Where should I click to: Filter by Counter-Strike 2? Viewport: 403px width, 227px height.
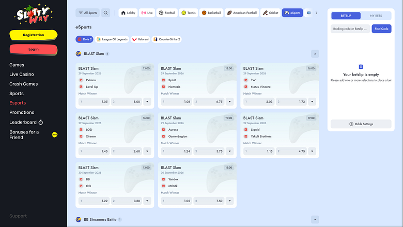pyautogui.click(x=166, y=39)
